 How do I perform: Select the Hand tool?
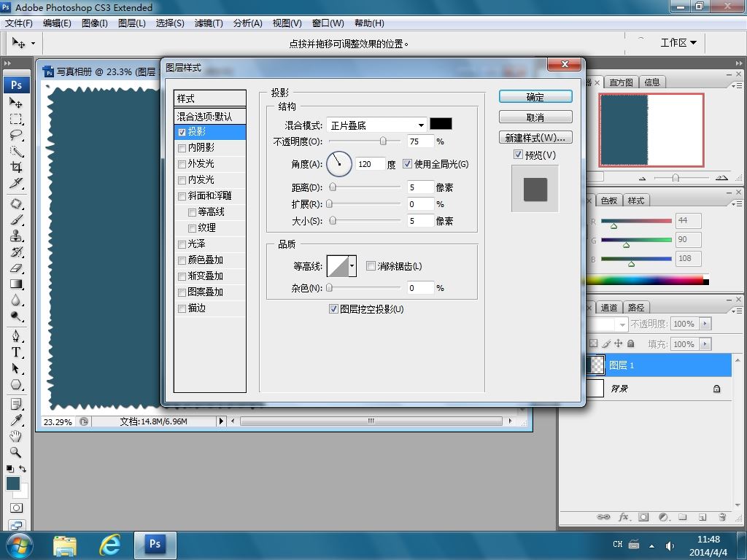(16, 436)
